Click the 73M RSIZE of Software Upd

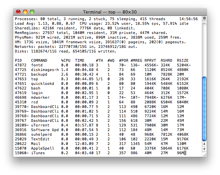(x=180, y=130)
